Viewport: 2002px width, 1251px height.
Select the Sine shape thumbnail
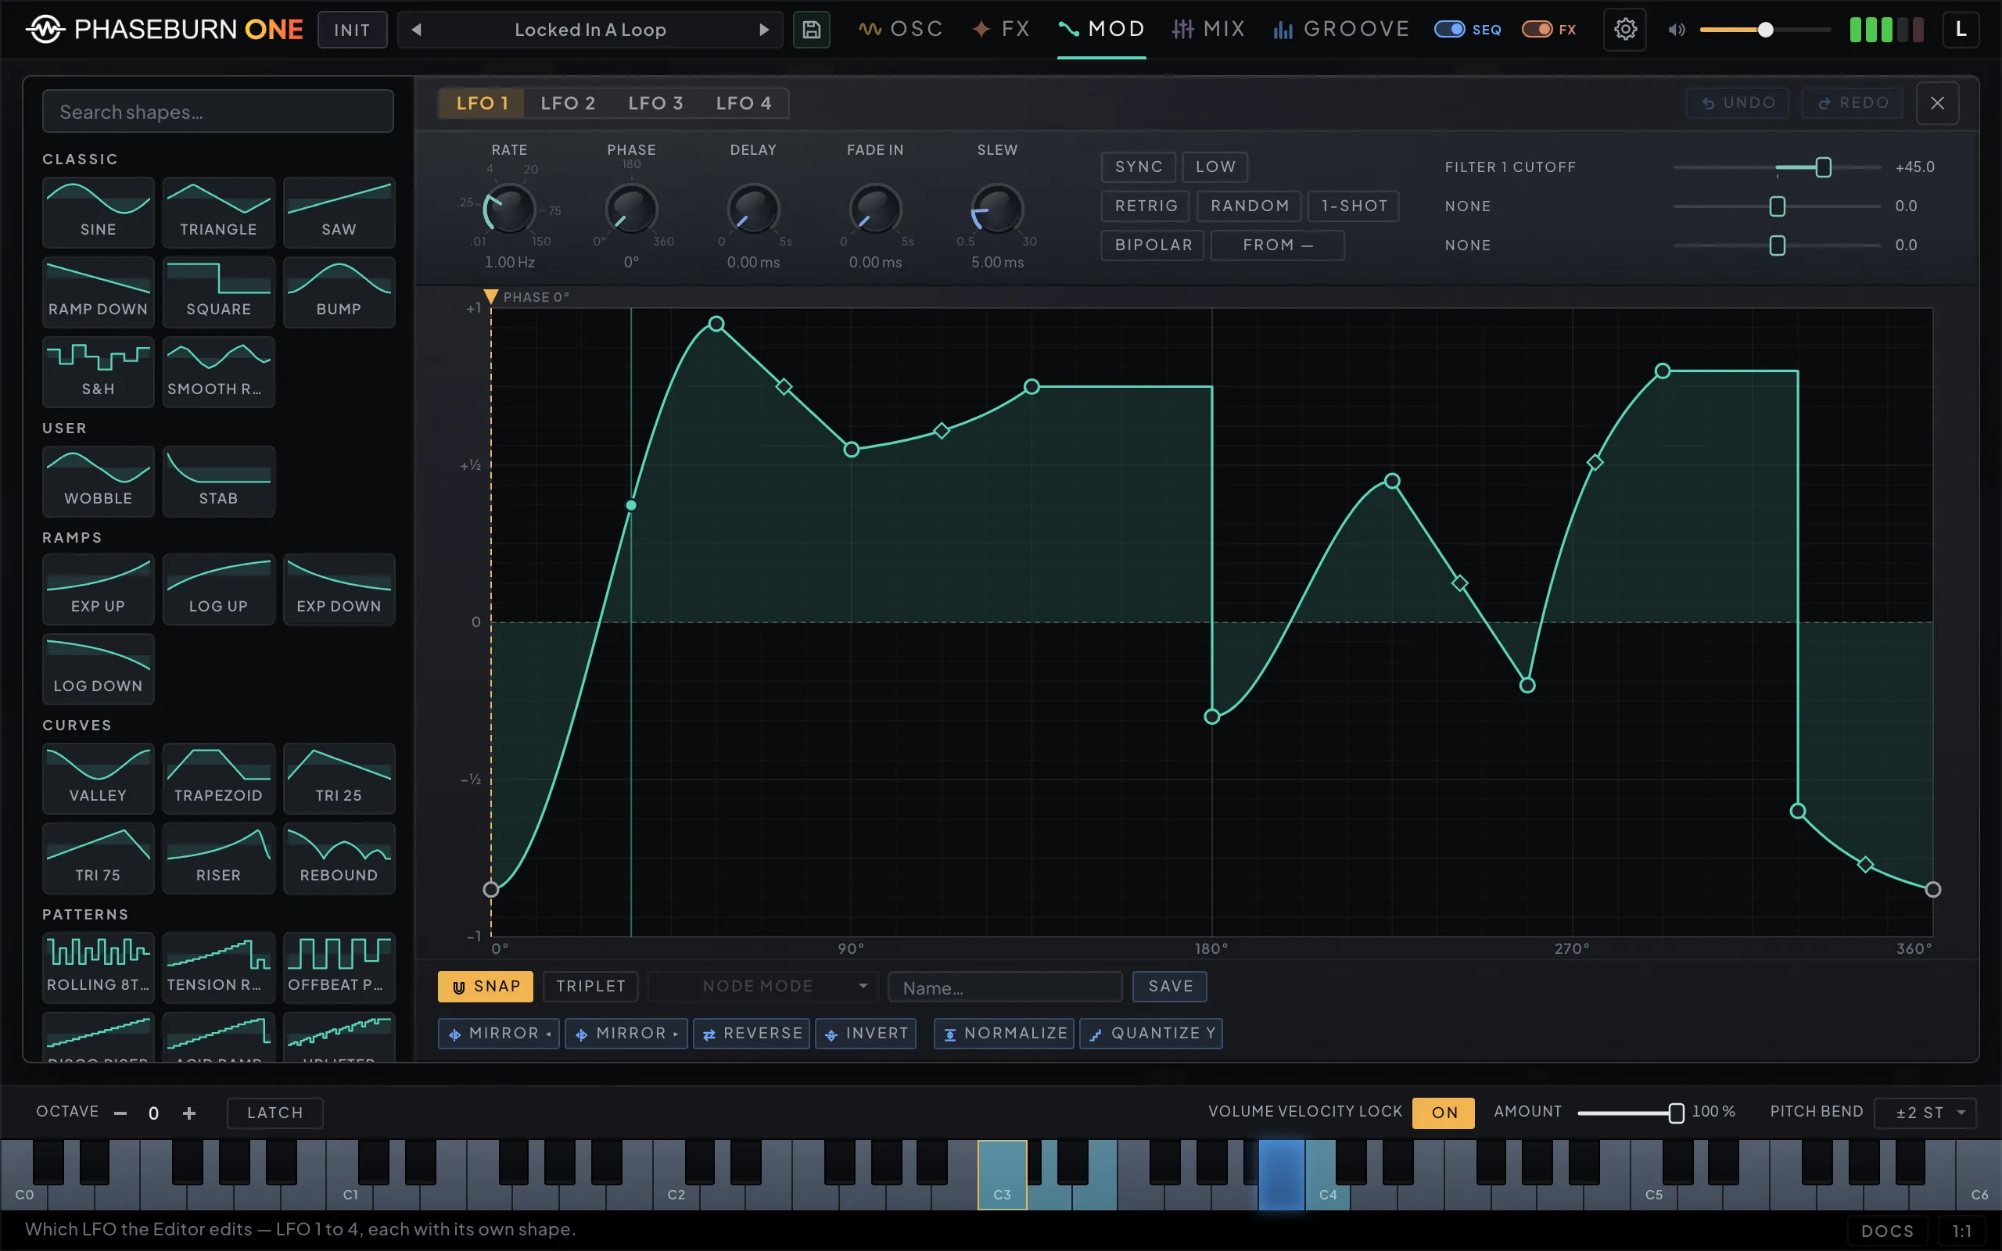99,212
